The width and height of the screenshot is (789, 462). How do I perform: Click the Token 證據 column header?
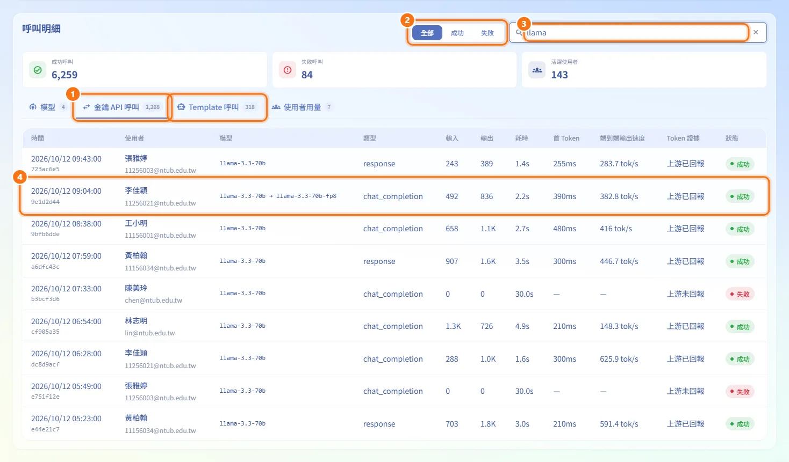click(683, 138)
